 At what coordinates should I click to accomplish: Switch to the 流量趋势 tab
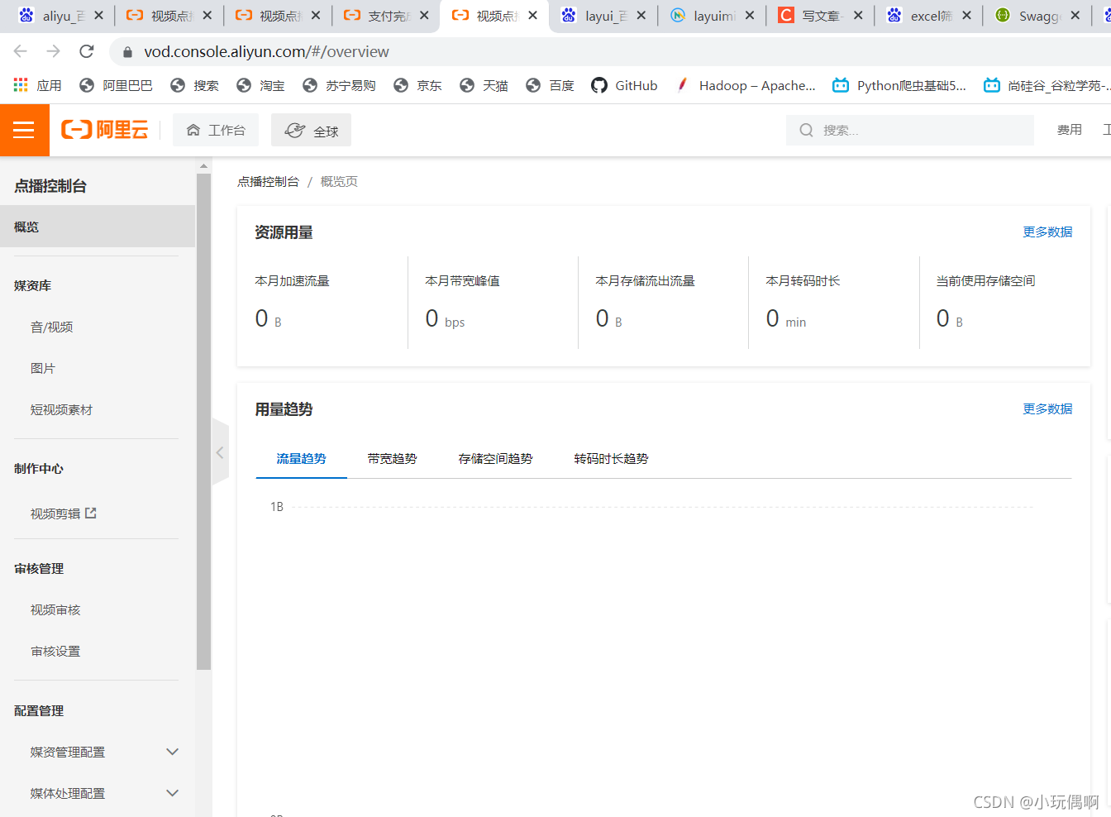click(x=301, y=459)
